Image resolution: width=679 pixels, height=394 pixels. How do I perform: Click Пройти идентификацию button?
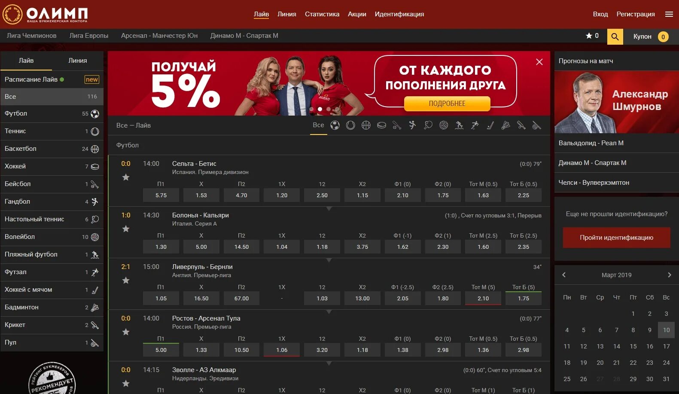point(616,238)
